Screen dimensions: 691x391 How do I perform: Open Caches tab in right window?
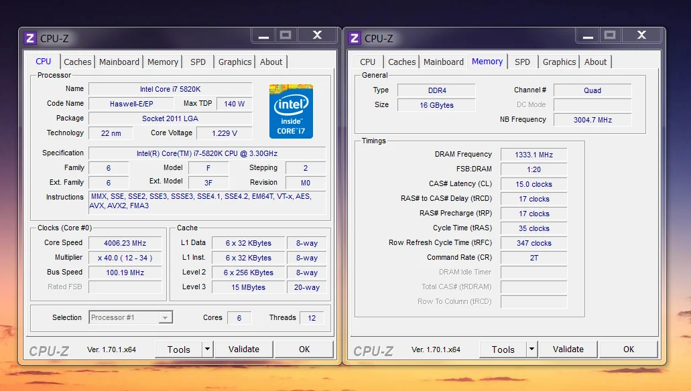(x=401, y=62)
